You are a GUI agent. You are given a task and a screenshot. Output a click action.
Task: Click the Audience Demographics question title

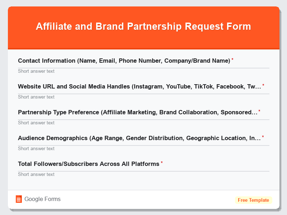pos(140,138)
